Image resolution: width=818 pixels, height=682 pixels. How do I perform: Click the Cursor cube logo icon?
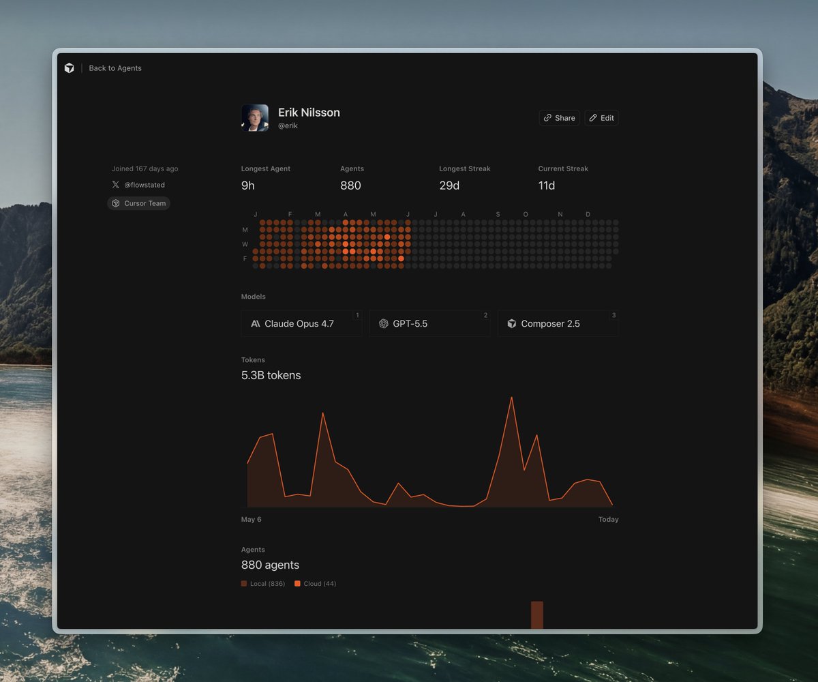(69, 68)
